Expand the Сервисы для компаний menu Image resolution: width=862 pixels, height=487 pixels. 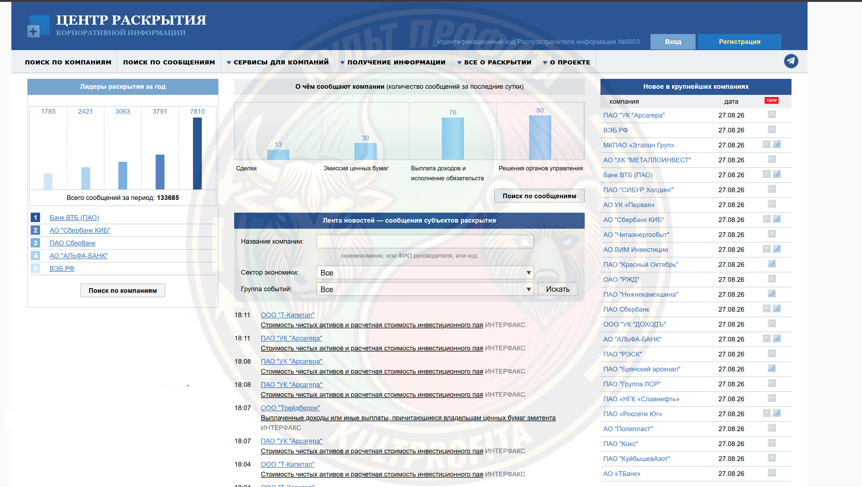[x=278, y=62]
